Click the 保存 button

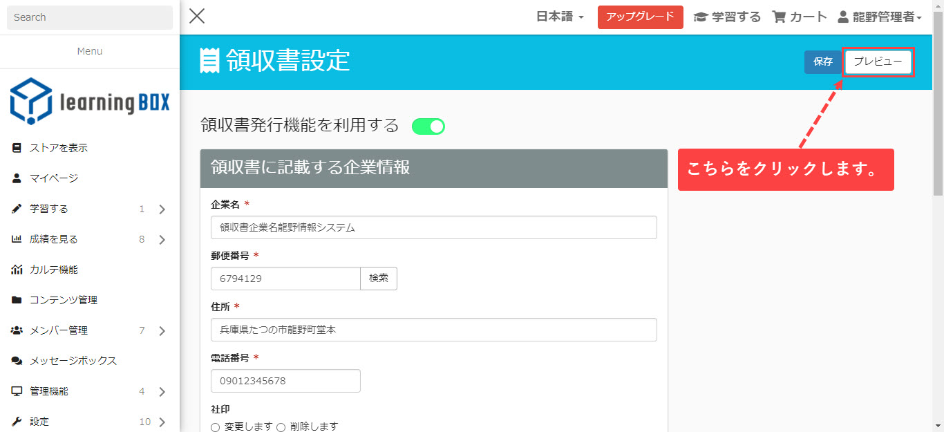(x=822, y=62)
